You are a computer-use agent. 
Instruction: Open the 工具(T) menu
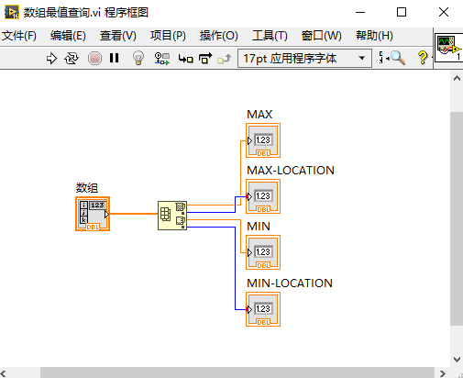pyautogui.click(x=270, y=36)
